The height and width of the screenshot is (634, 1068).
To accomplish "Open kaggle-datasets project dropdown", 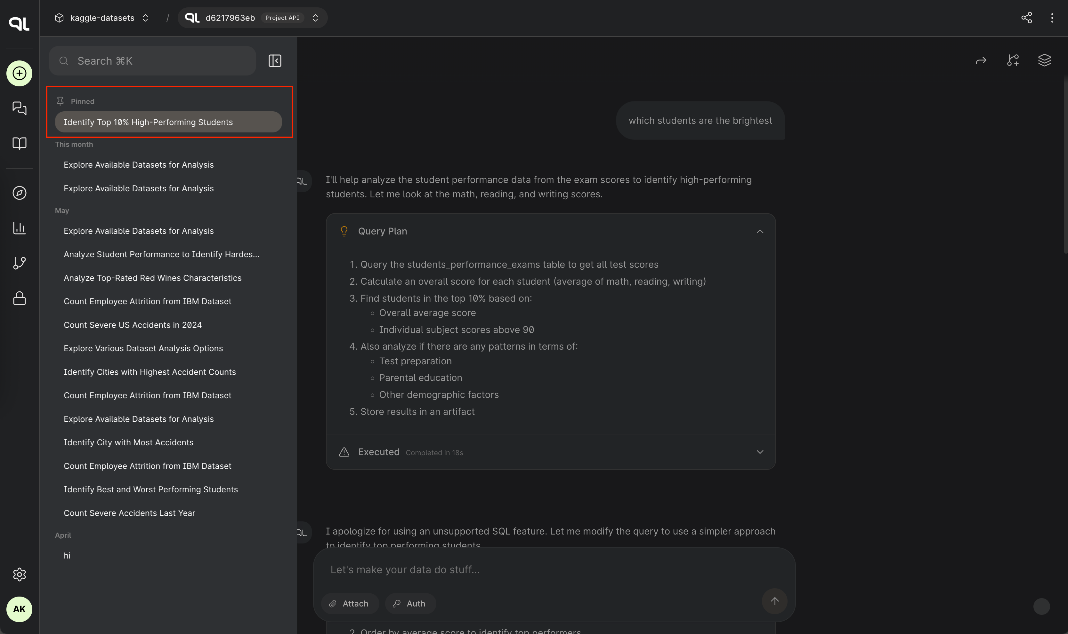I will [102, 18].
